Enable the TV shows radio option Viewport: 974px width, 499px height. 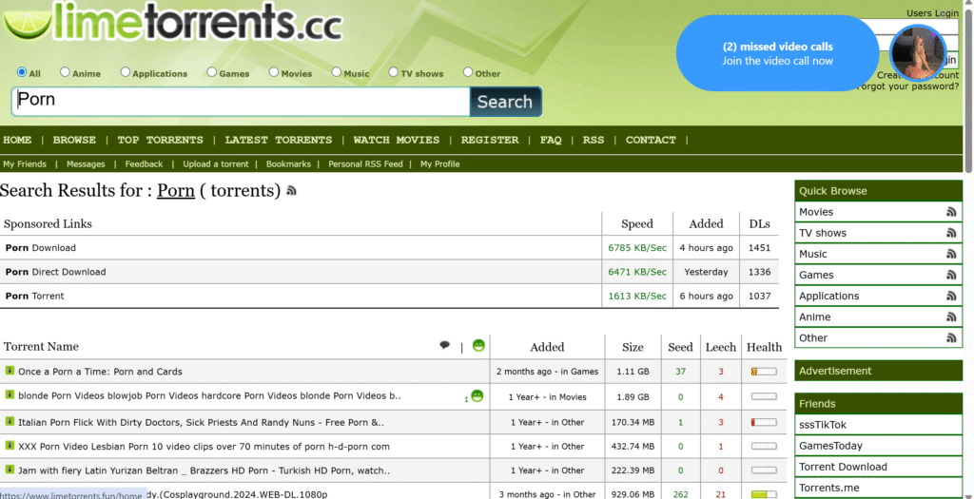(394, 72)
